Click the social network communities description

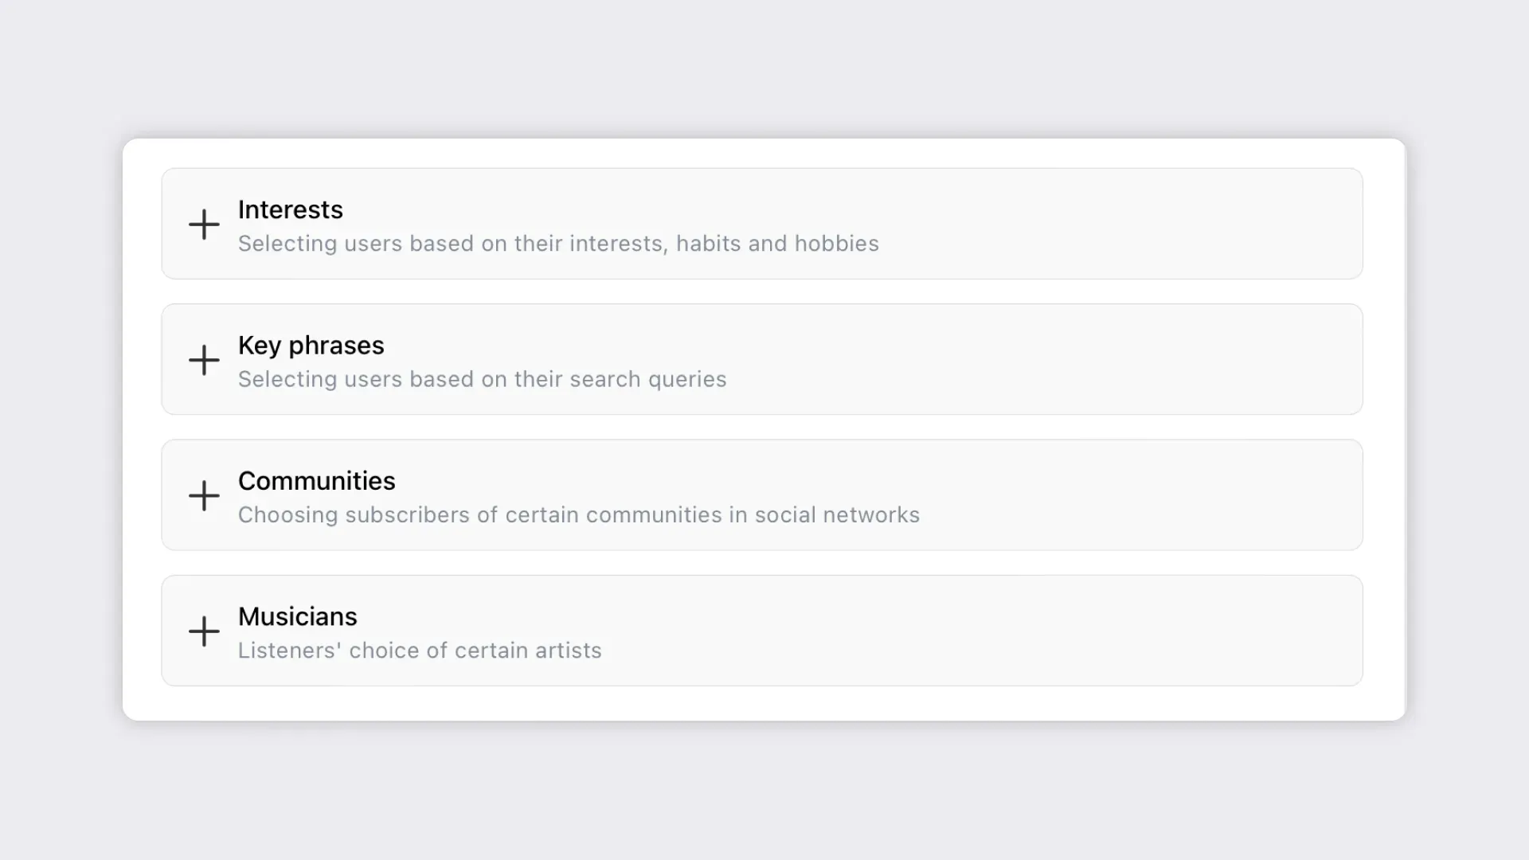pos(578,515)
